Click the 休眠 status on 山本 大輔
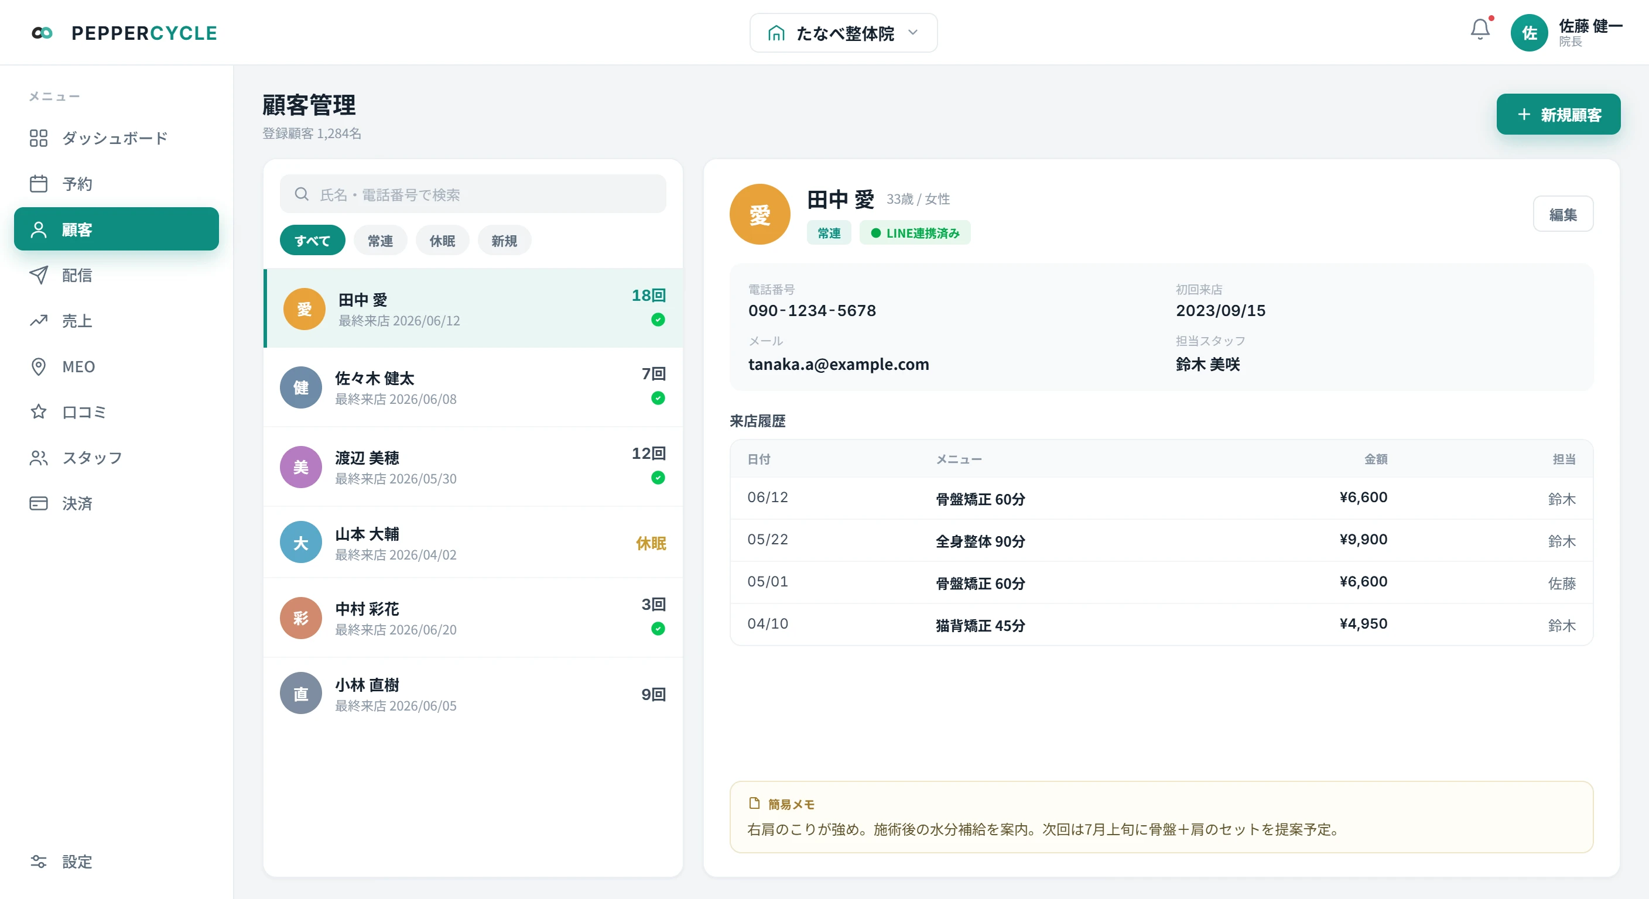 coord(651,543)
